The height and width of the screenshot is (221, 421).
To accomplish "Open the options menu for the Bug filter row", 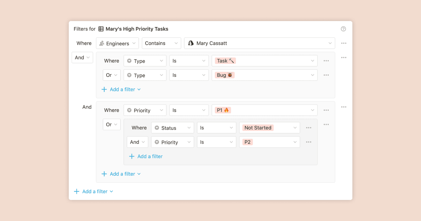I will pos(326,75).
